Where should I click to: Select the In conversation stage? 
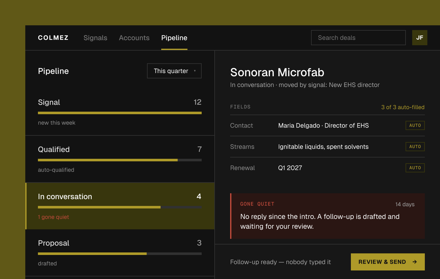point(120,206)
